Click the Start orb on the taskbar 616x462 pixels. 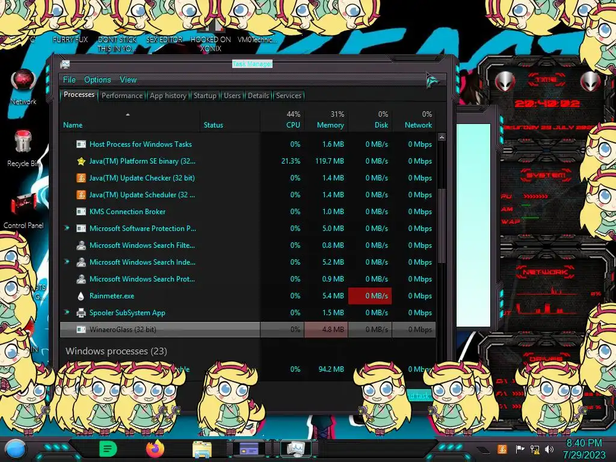[15, 450]
